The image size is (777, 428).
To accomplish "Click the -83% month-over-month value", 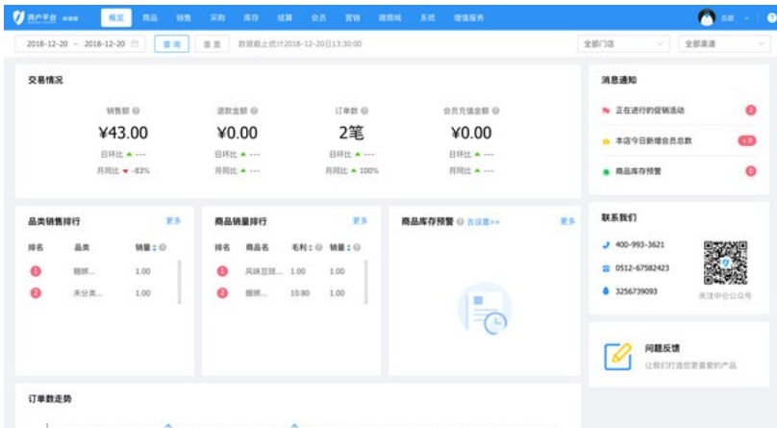I will coord(140,170).
